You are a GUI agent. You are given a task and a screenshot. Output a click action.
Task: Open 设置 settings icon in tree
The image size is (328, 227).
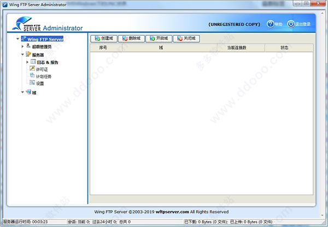32,82
